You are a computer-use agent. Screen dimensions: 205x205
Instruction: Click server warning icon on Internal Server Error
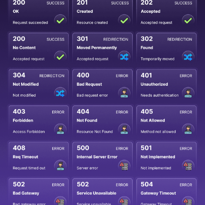tap(124, 166)
